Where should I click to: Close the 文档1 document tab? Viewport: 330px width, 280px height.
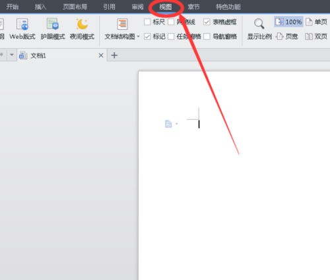point(101,55)
